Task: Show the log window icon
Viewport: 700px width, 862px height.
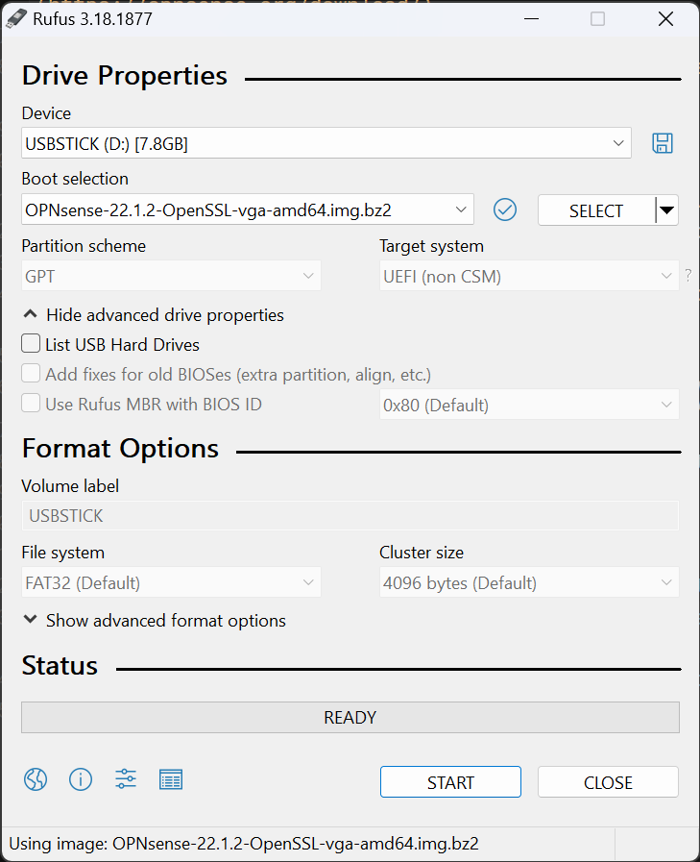Action: [x=171, y=779]
